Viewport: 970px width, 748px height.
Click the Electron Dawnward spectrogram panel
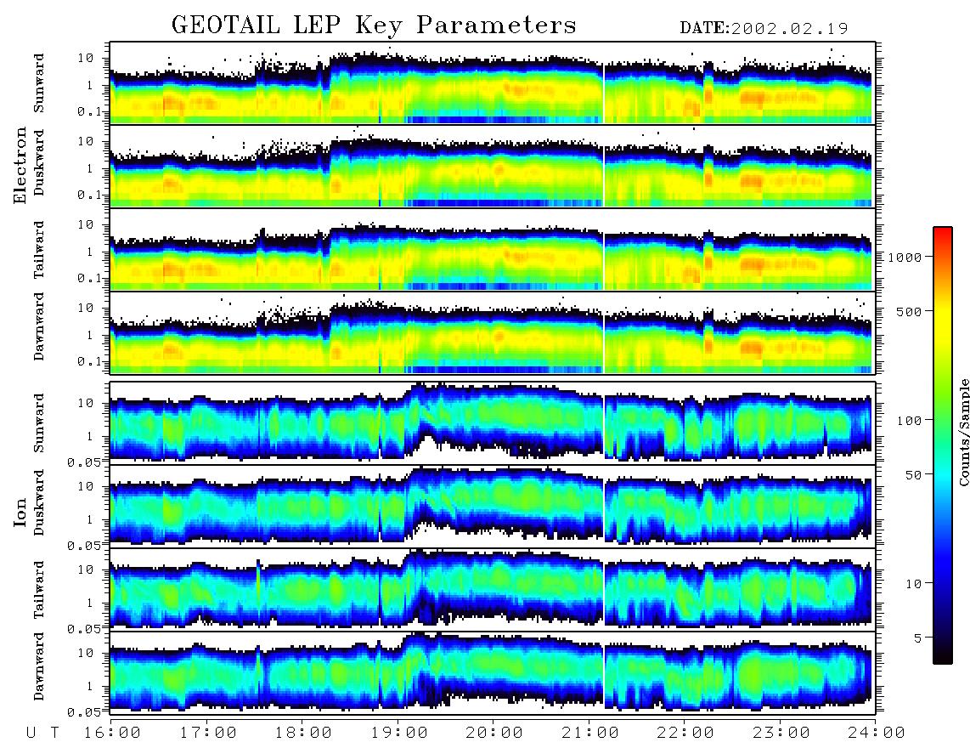coord(493,332)
